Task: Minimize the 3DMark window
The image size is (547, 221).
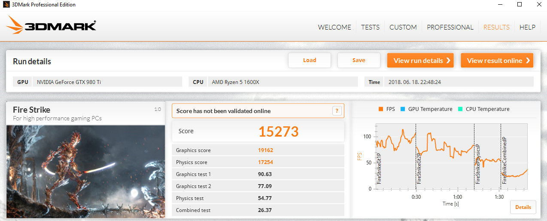Action: (500, 5)
